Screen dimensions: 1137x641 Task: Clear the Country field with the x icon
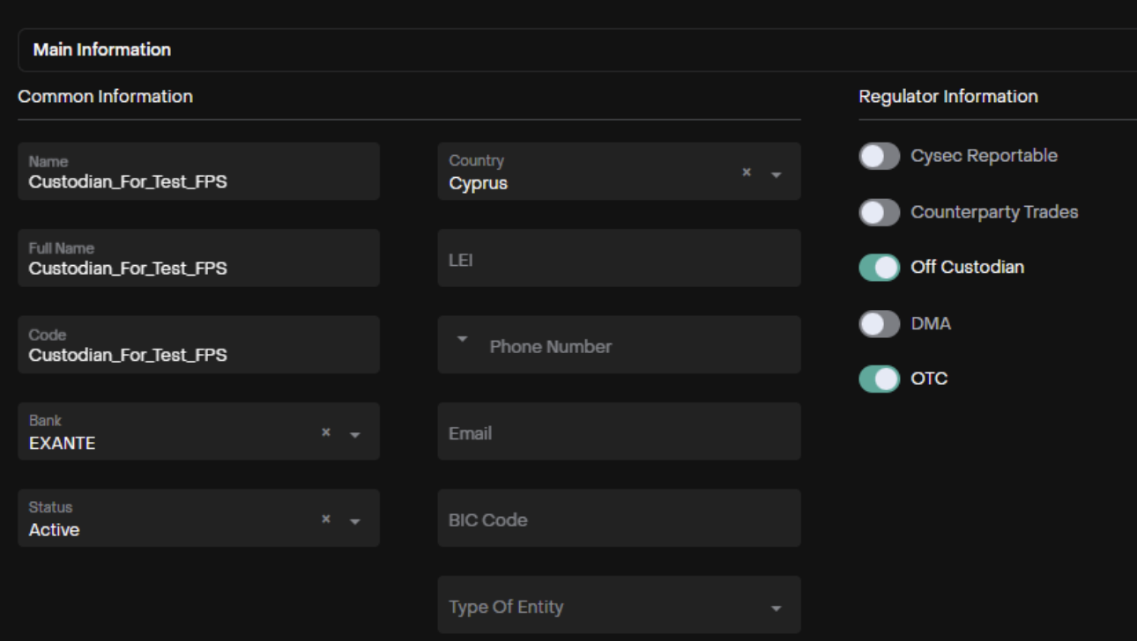(x=747, y=173)
